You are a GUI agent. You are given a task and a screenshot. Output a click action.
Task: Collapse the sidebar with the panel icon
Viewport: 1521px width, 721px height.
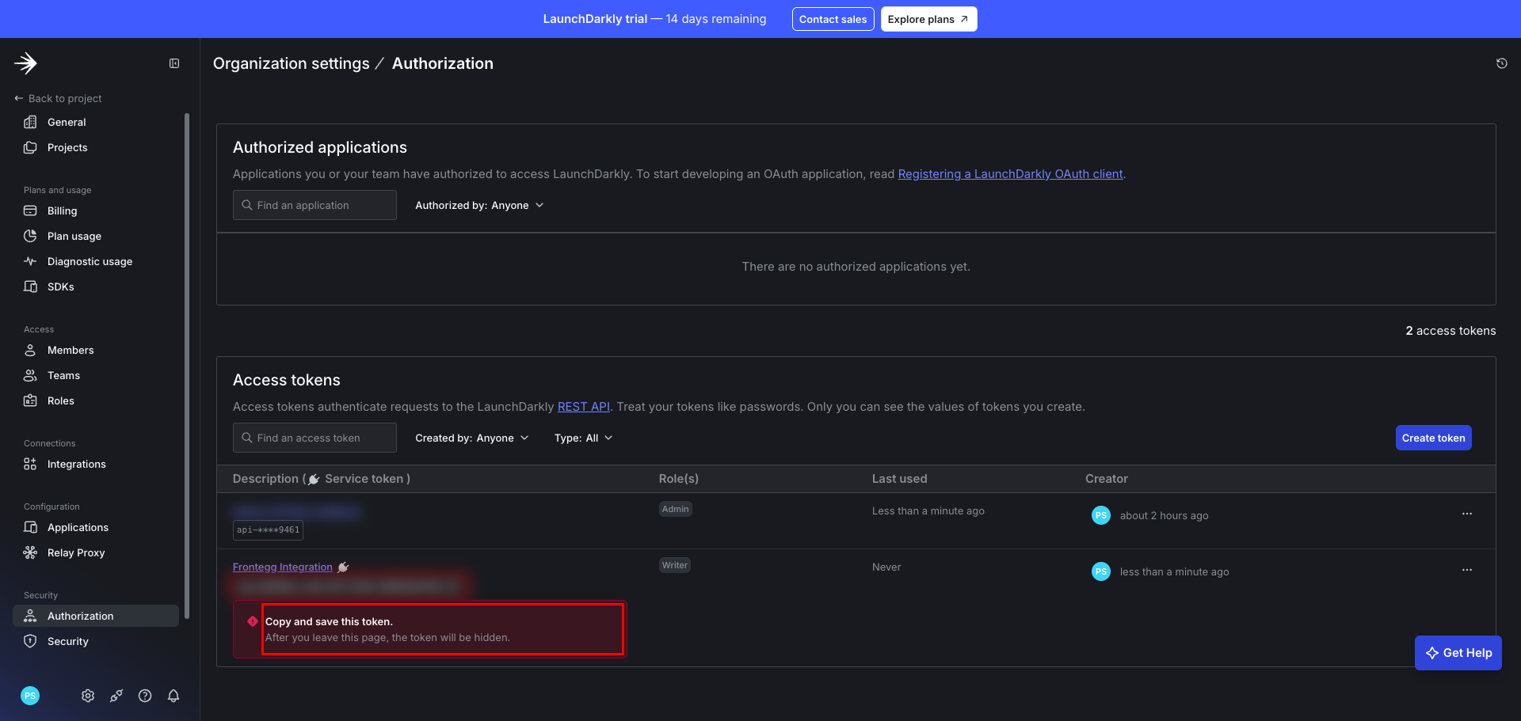(x=174, y=63)
